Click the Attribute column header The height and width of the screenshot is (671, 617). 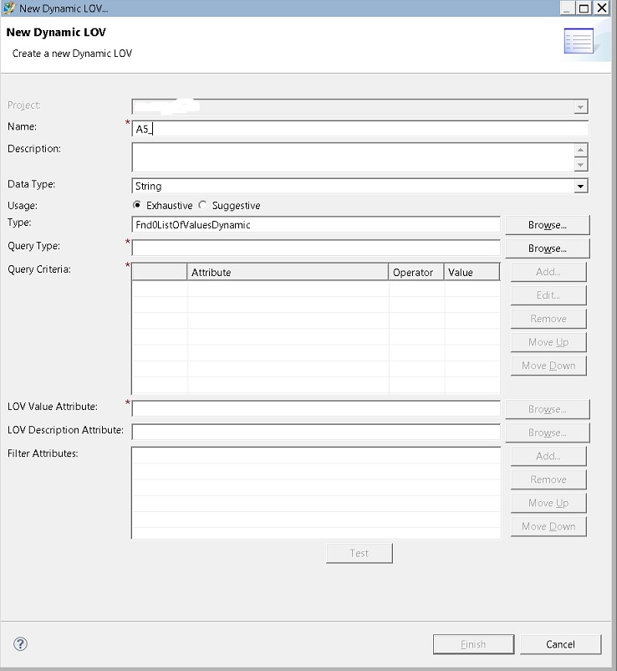tap(288, 272)
